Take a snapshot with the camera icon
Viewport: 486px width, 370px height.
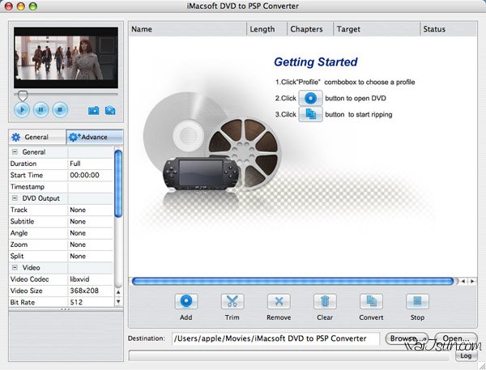point(93,110)
